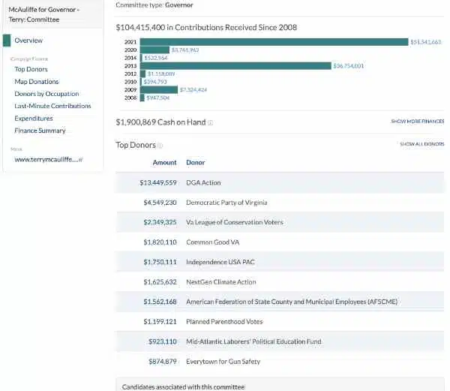Click the 2014 amount label

click(x=156, y=58)
